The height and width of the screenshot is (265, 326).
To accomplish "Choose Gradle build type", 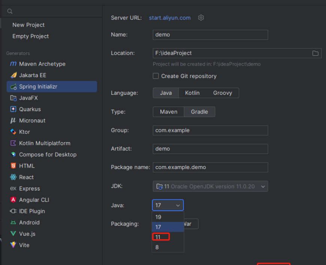I will (199, 112).
